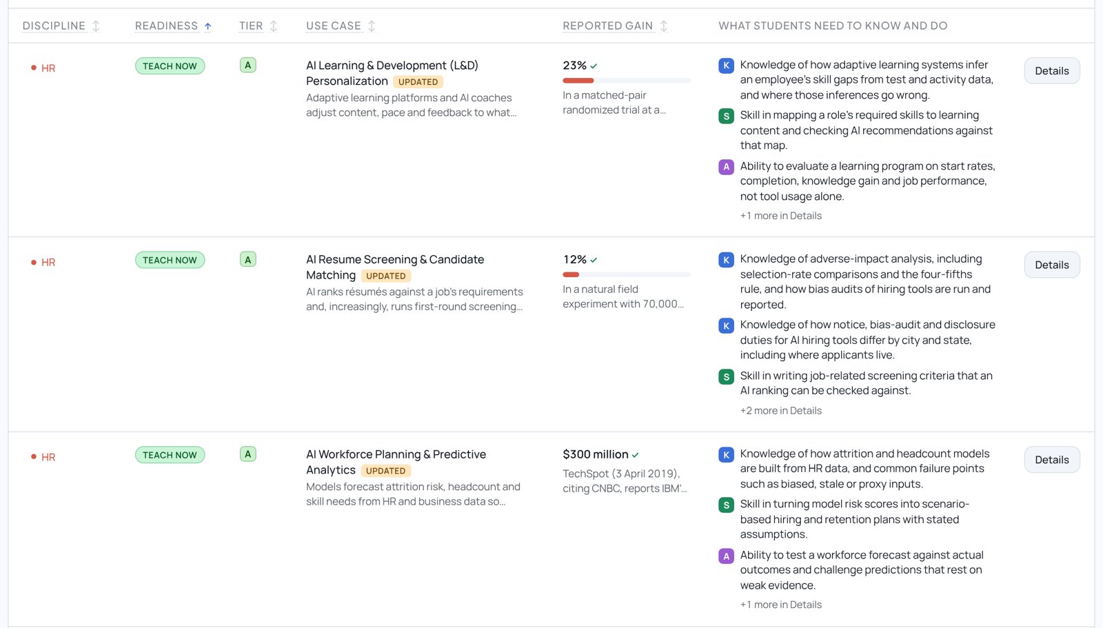Image resolution: width=1103 pixels, height=628 pixels.
Task: Click the Use Case column header label
Action: coord(334,26)
